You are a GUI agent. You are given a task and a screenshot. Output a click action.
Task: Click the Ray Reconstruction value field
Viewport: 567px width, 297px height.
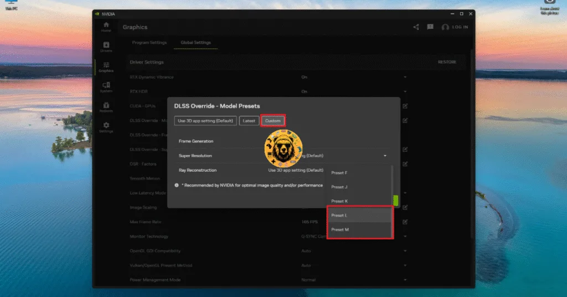click(296, 170)
